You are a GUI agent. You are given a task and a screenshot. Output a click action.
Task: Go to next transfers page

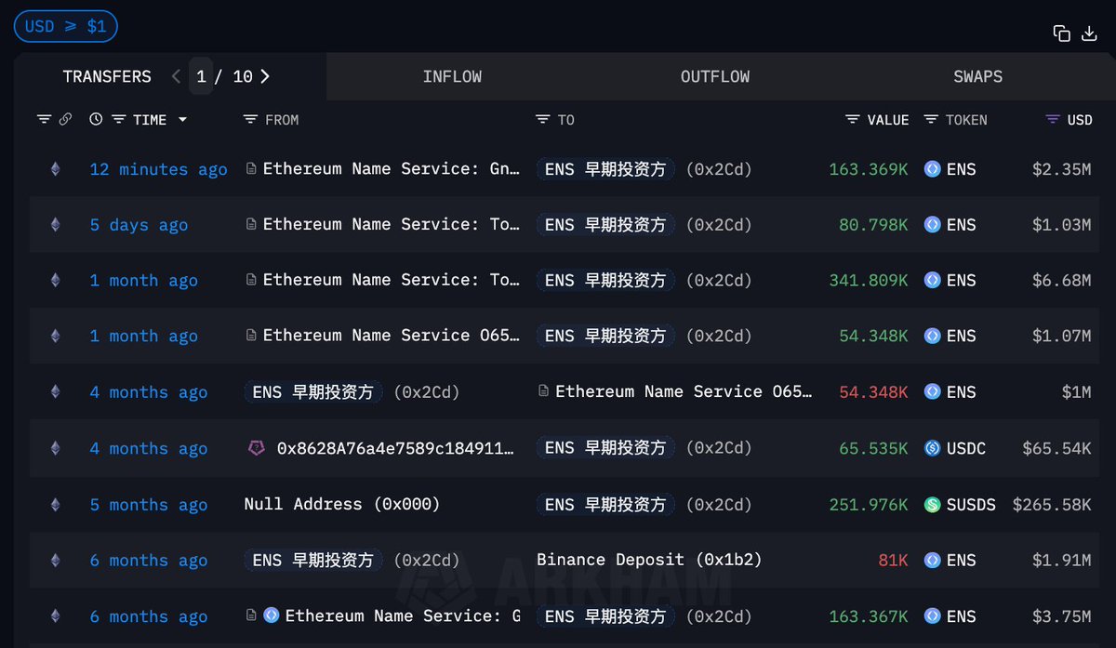point(265,76)
